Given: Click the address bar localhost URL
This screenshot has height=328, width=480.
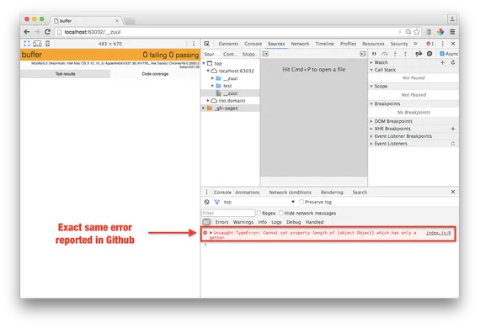Looking at the screenshot, I should coord(93,32).
